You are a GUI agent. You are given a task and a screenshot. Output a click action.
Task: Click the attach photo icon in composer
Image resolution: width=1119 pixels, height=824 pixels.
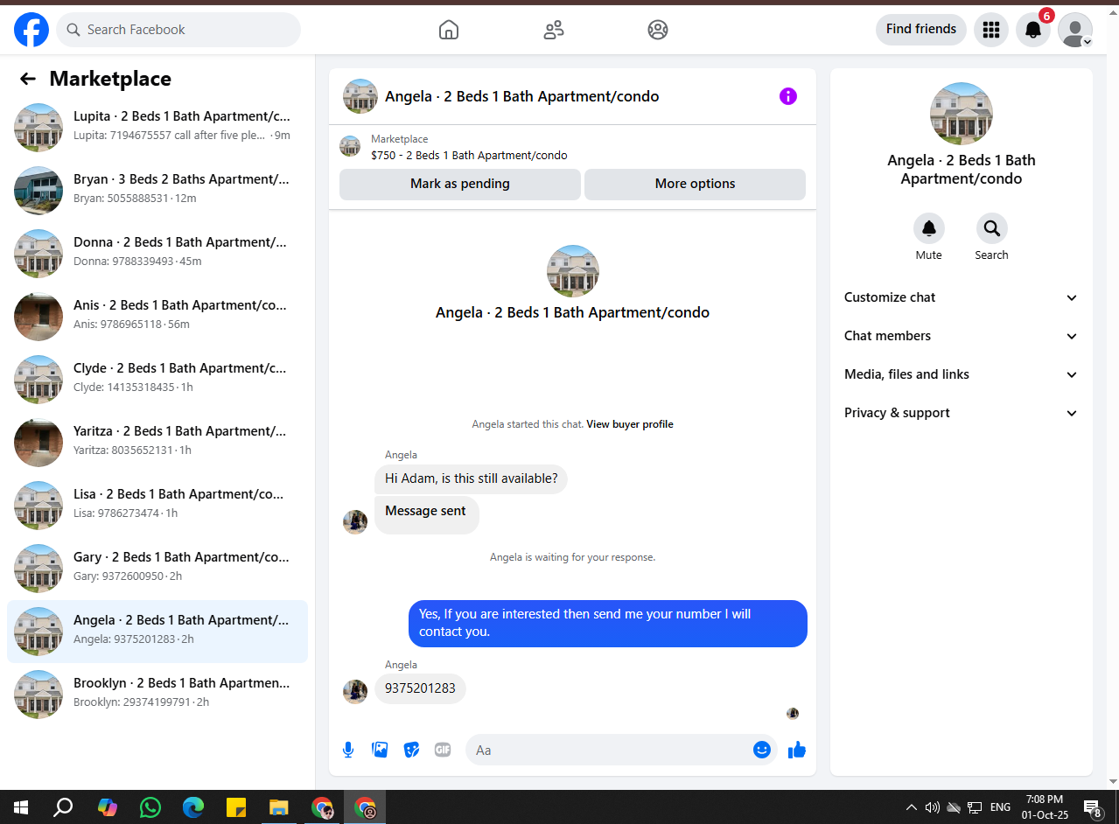[380, 750]
